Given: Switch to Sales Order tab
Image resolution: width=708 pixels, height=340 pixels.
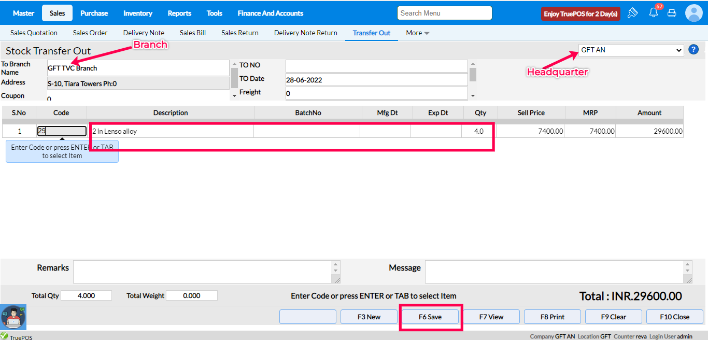Looking at the screenshot, I should coord(90,33).
